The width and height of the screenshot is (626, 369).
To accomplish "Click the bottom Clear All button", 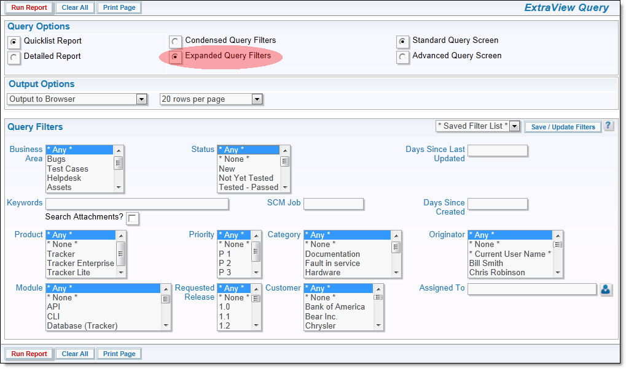I will (x=76, y=354).
